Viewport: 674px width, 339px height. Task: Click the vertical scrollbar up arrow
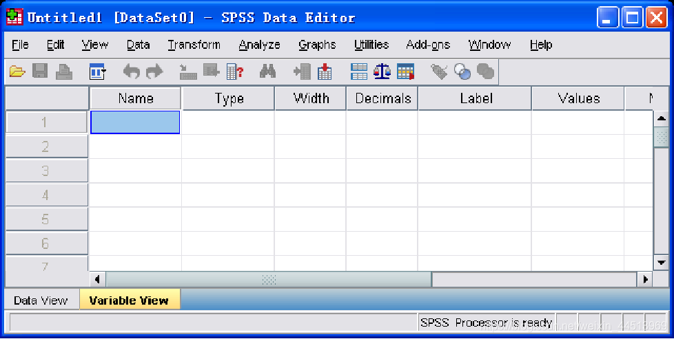(661, 119)
